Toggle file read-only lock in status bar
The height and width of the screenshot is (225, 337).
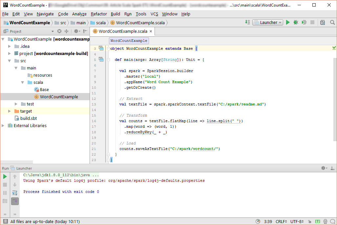(x=309, y=222)
